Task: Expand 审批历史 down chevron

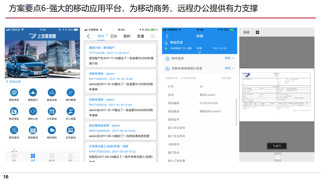Action: (x=200, y=52)
